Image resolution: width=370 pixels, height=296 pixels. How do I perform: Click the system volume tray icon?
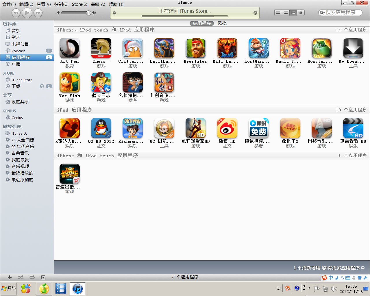pos(334,288)
